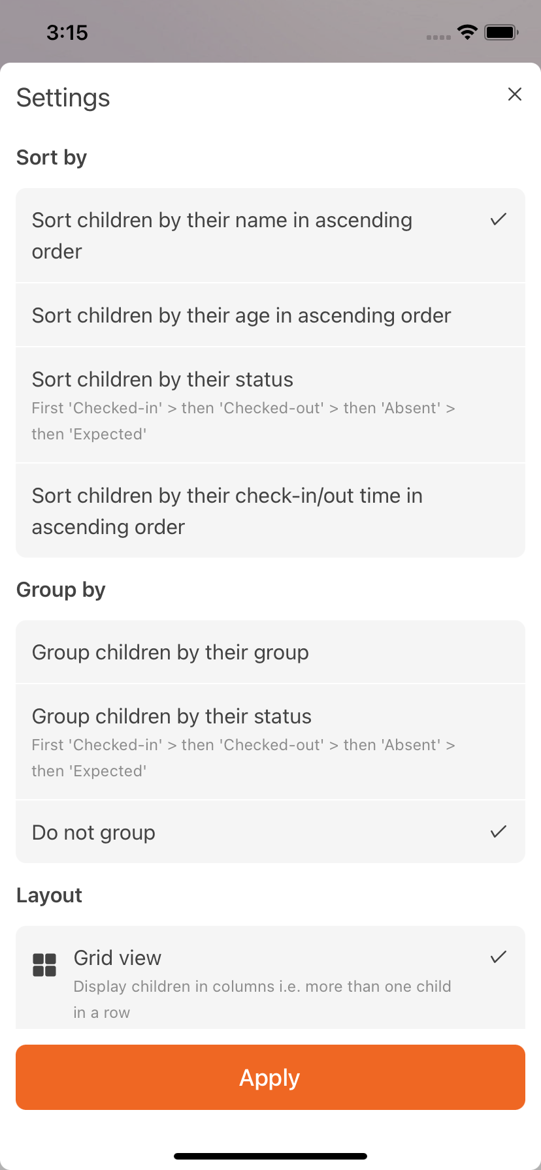
Task: Tap the Sort by section heading
Action: 52,158
